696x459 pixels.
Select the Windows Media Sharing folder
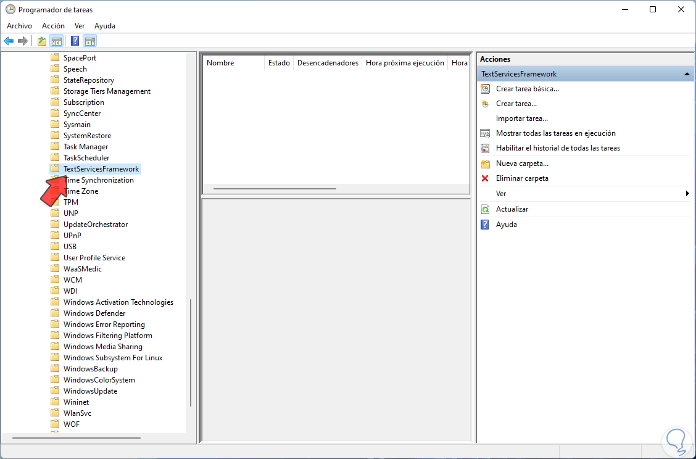click(x=103, y=346)
